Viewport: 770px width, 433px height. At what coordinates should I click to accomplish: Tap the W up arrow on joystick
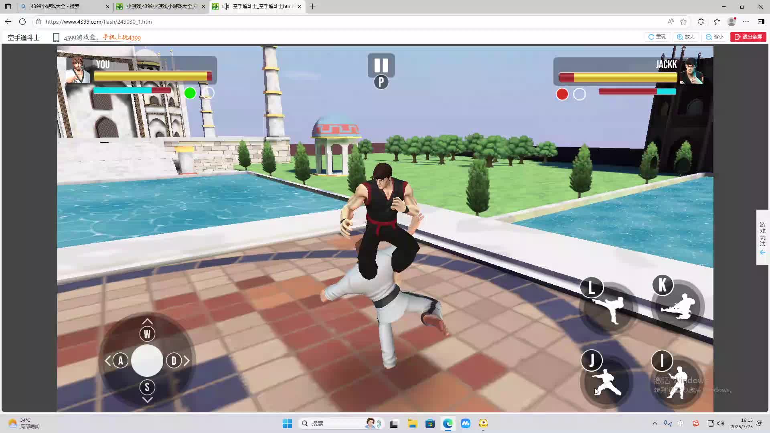(147, 334)
